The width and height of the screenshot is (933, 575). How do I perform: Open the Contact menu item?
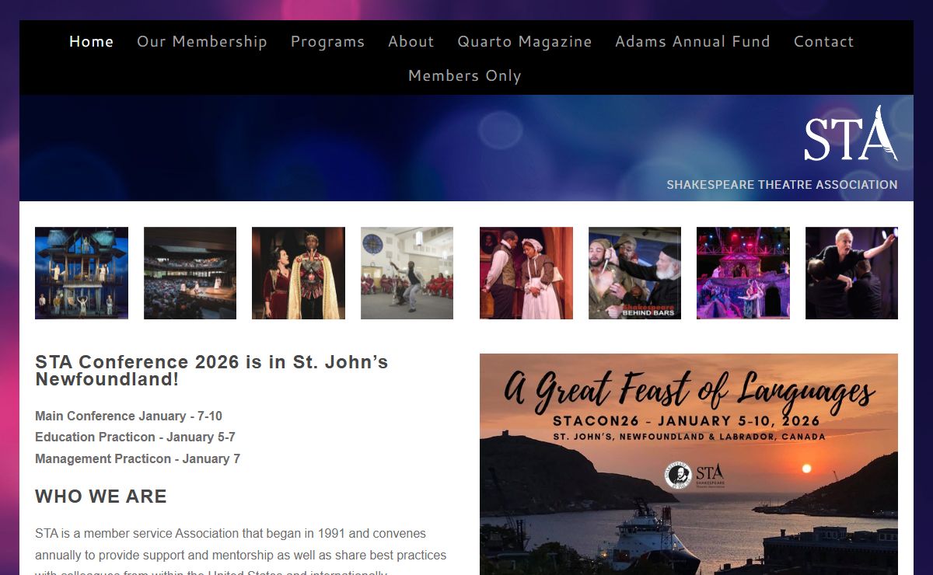pos(823,41)
